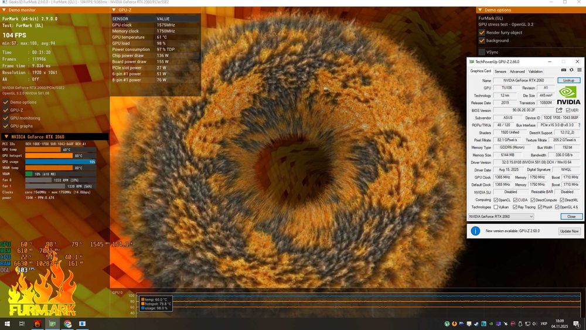This screenshot has height=330, width=586.
Task: Click the 104 FPS readout
Action: click(x=15, y=35)
